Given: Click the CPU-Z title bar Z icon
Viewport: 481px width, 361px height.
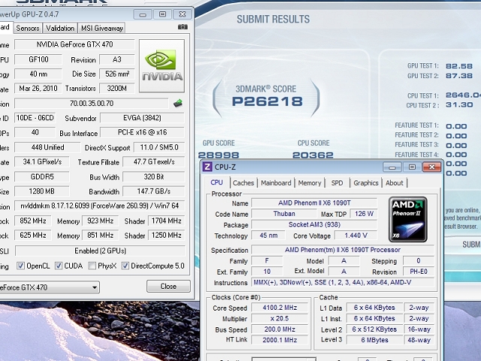Looking at the screenshot, I should pyautogui.click(x=207, y=167).
